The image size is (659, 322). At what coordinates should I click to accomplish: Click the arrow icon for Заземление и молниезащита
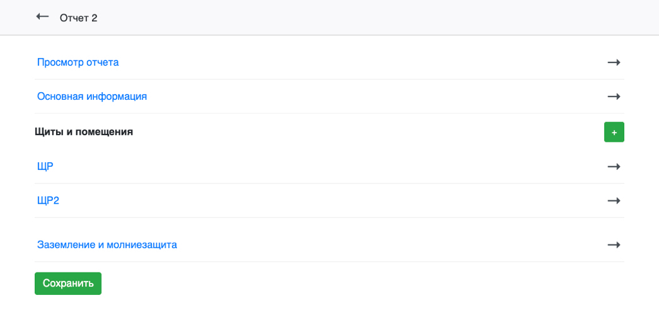(613, 245)
